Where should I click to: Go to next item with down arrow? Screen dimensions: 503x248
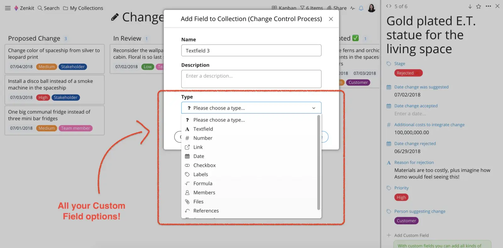[470, 6]
